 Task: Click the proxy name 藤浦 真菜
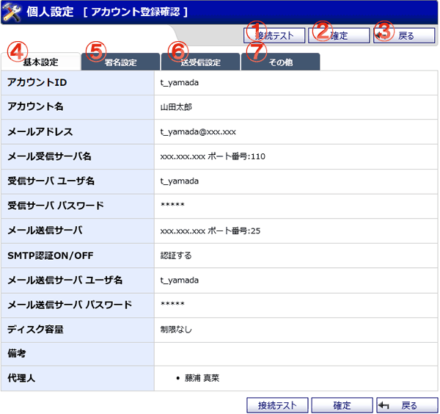coord(202,378)
